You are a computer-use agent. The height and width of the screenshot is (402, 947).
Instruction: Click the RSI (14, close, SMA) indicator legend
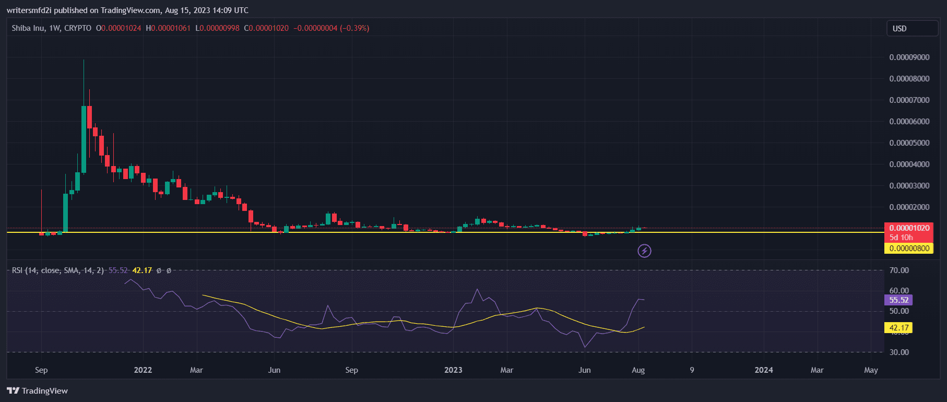coord(57,270)
